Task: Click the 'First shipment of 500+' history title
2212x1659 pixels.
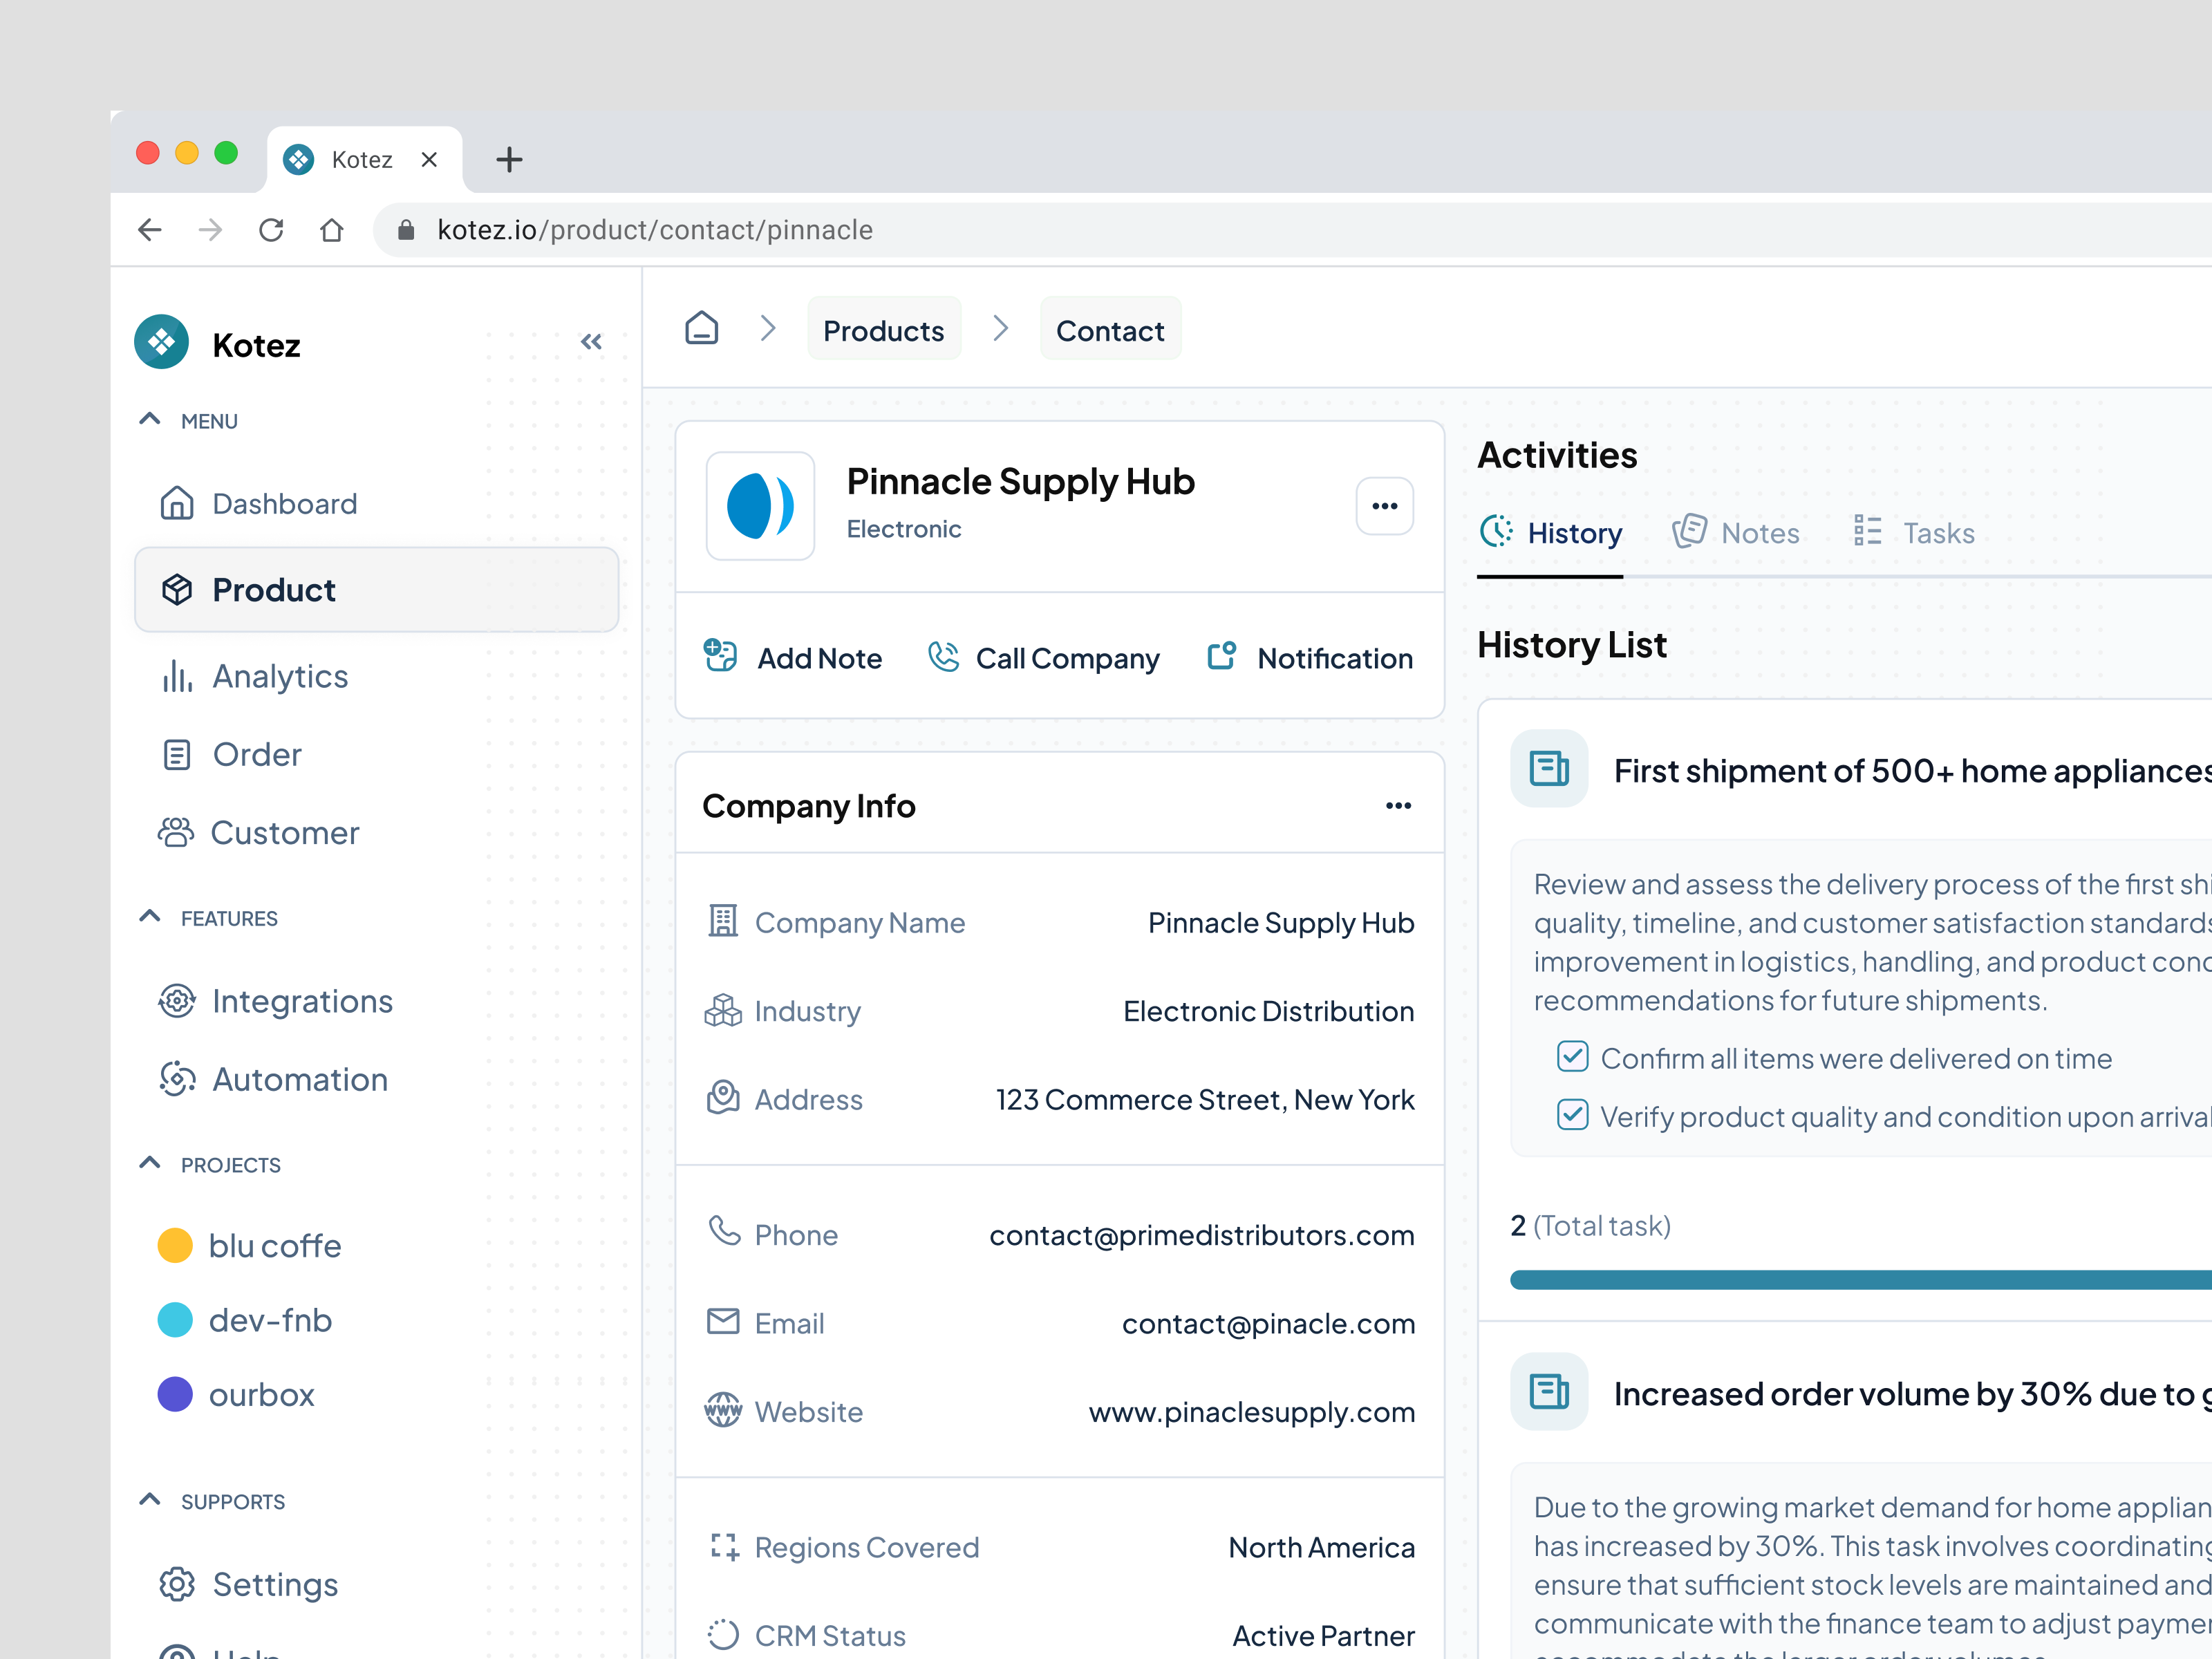Action: pos(1912,770)
